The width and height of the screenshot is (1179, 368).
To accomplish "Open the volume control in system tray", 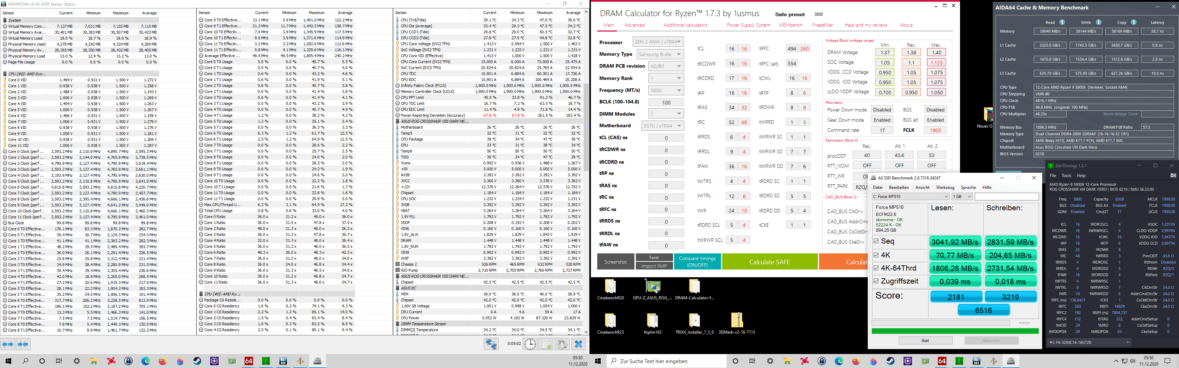I will [1133, 361].
